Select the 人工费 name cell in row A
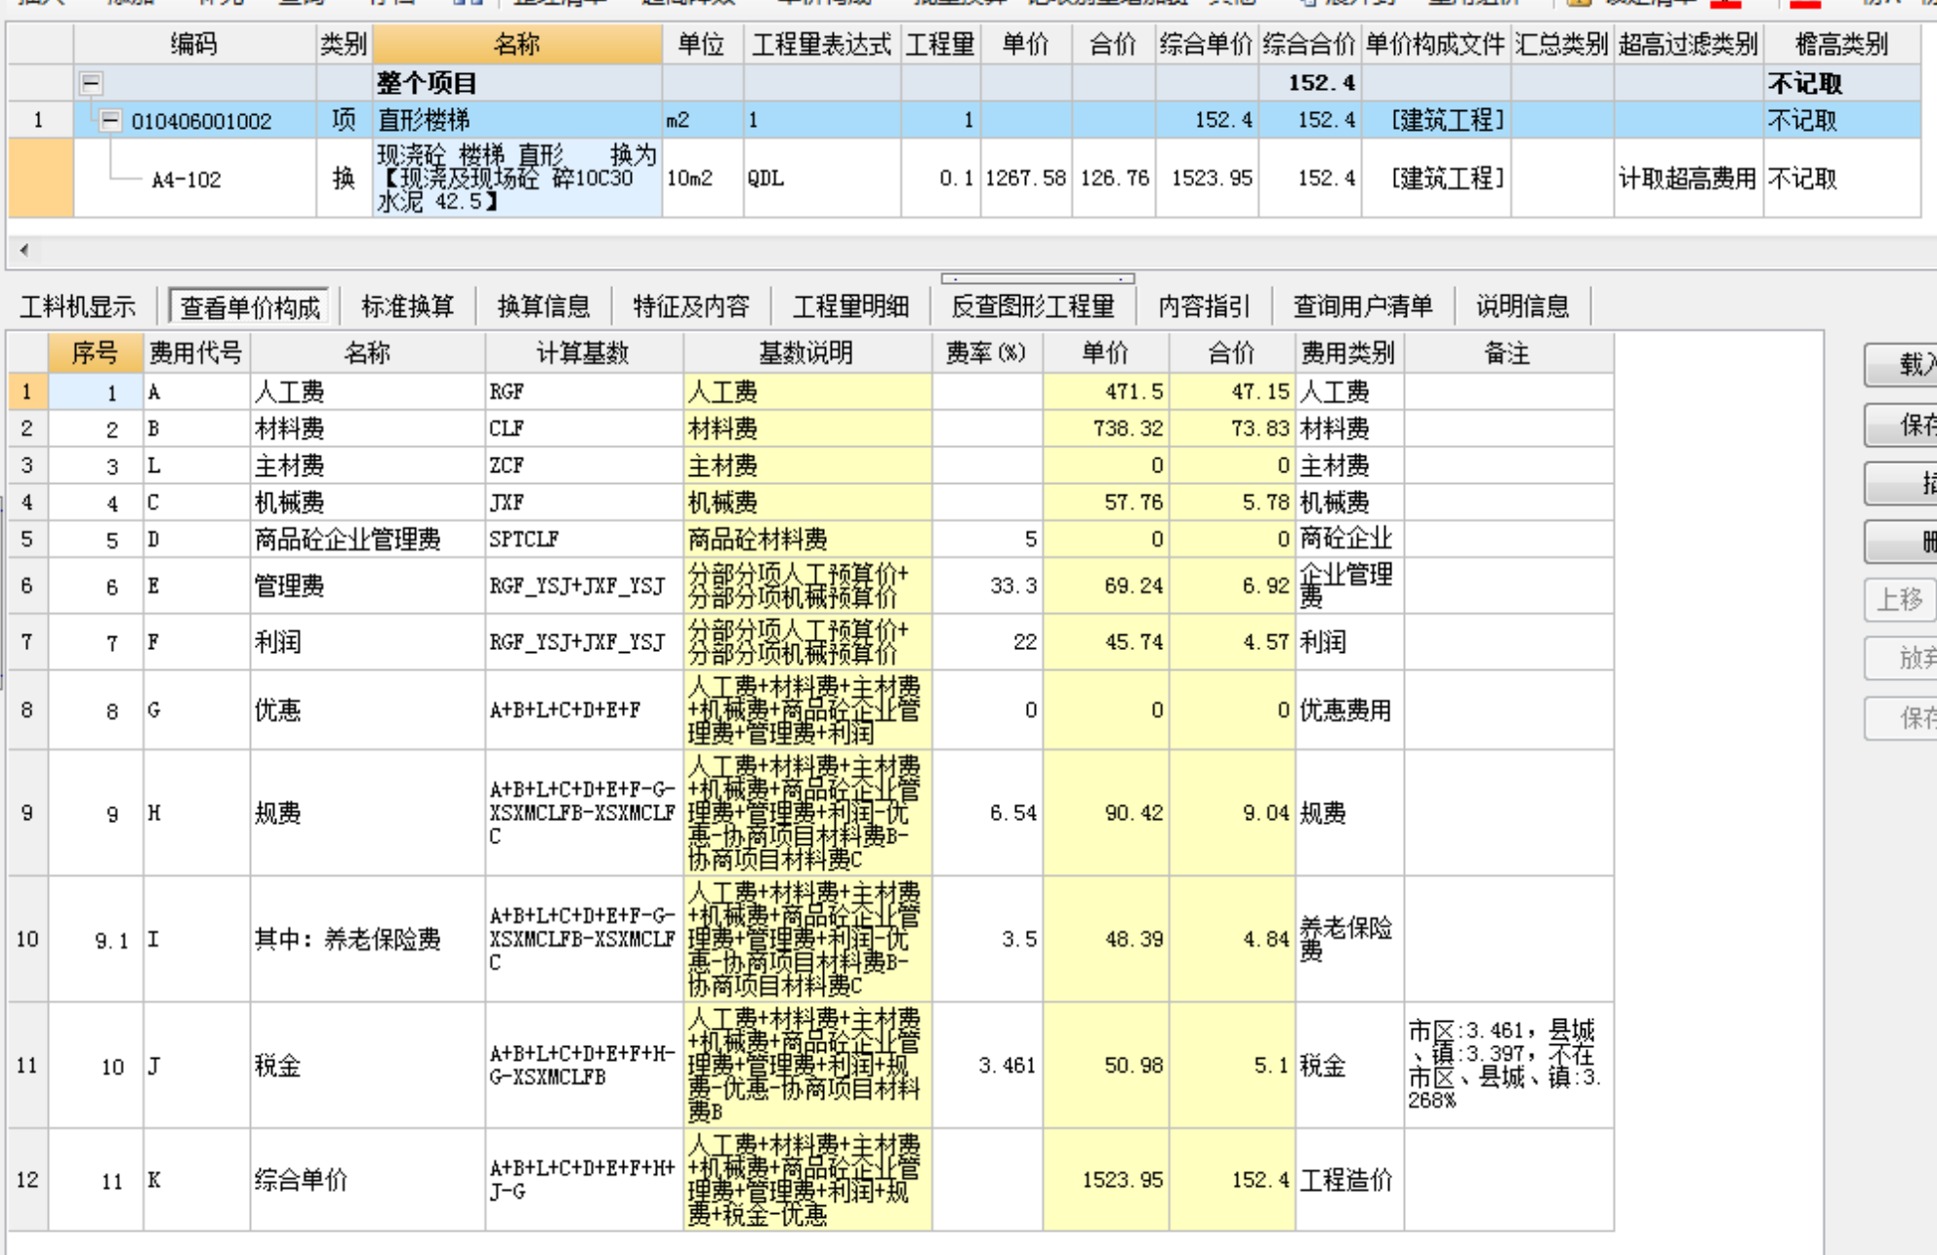1937x1255 pixels. [x=367, y=391]
